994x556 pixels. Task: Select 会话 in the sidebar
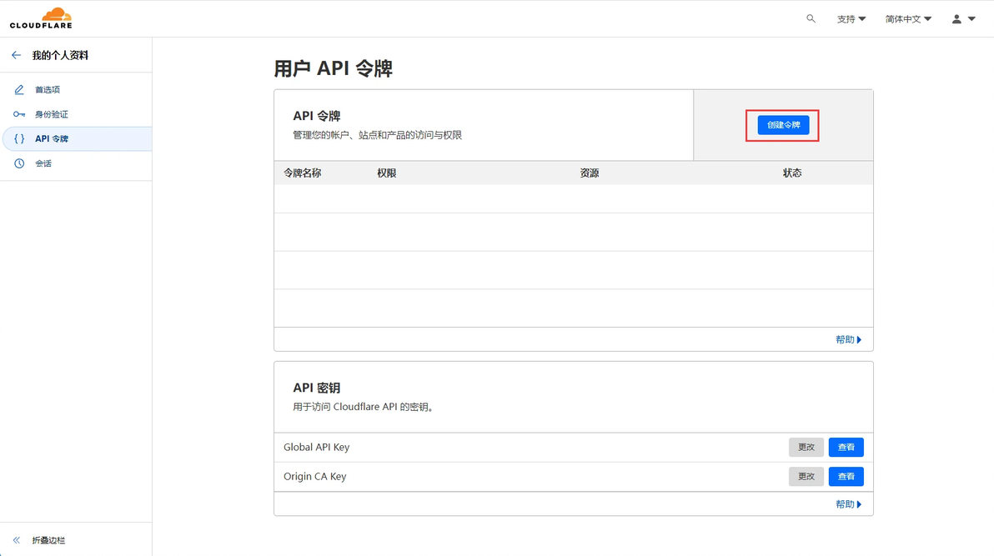[x=76, y=163]
